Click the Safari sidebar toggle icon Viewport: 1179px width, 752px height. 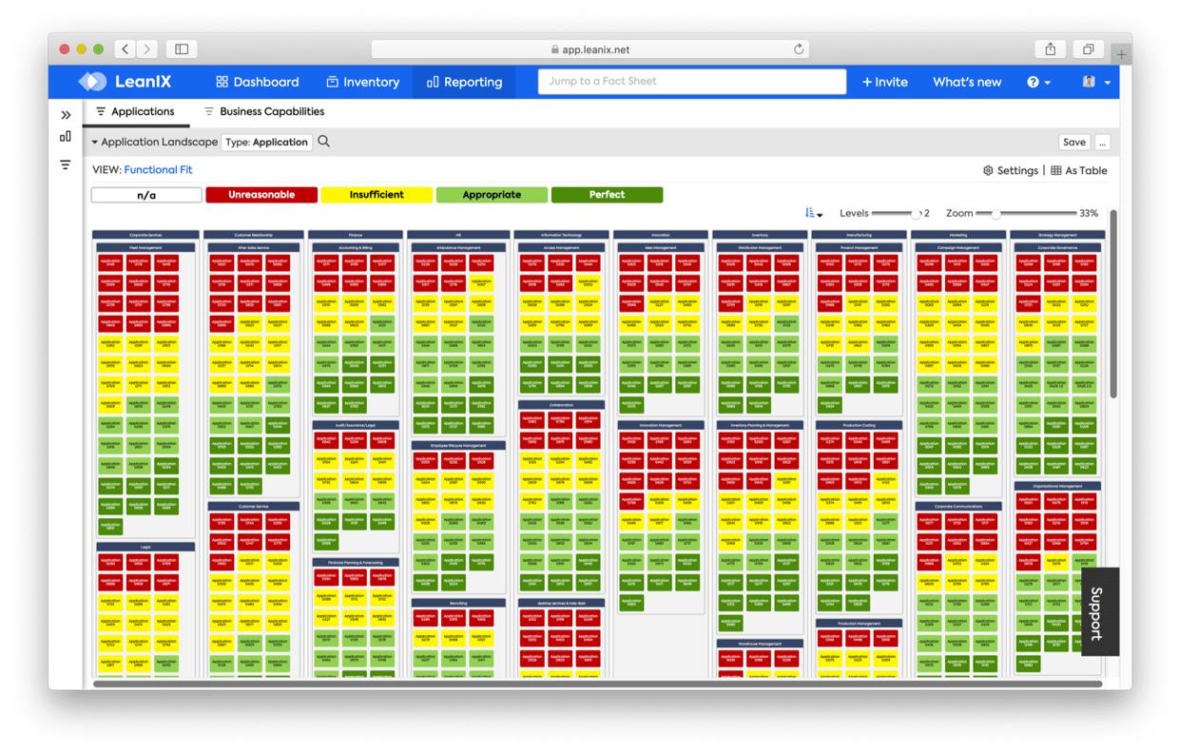(182, 49)
